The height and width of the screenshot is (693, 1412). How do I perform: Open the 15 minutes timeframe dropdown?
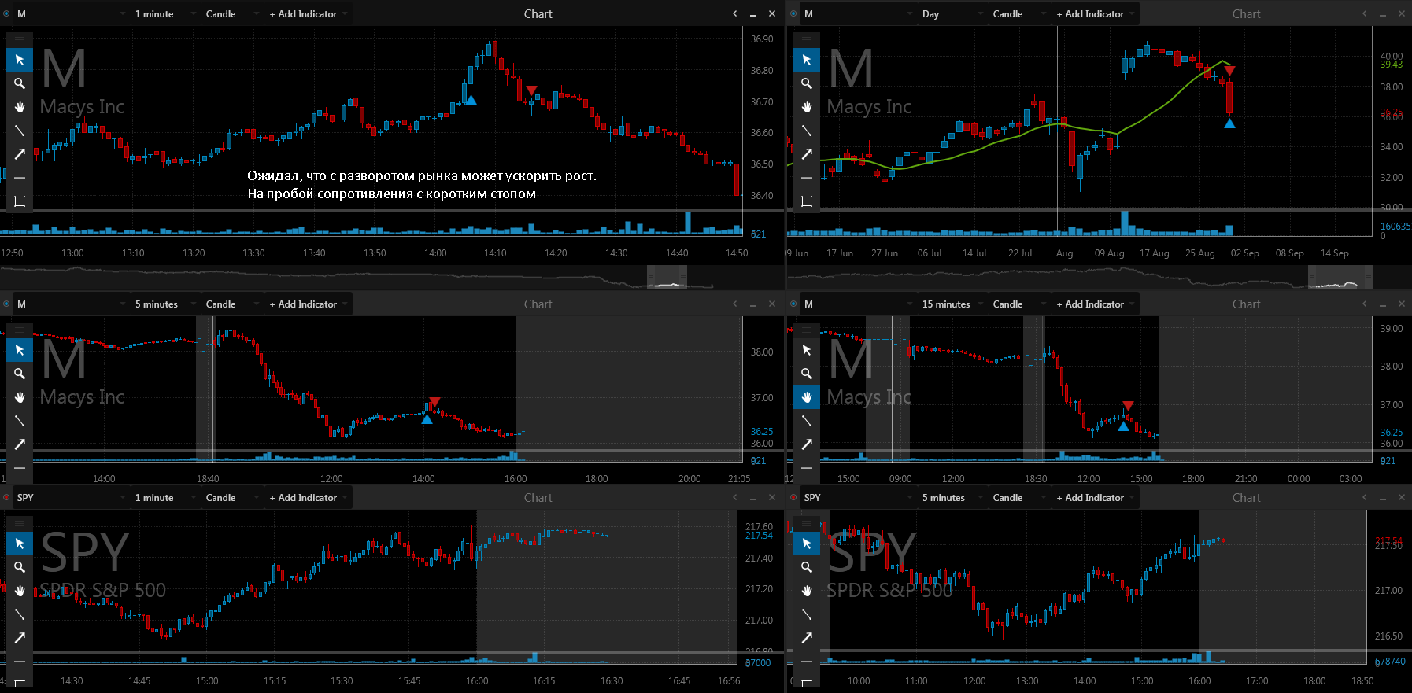click(951, 304)
